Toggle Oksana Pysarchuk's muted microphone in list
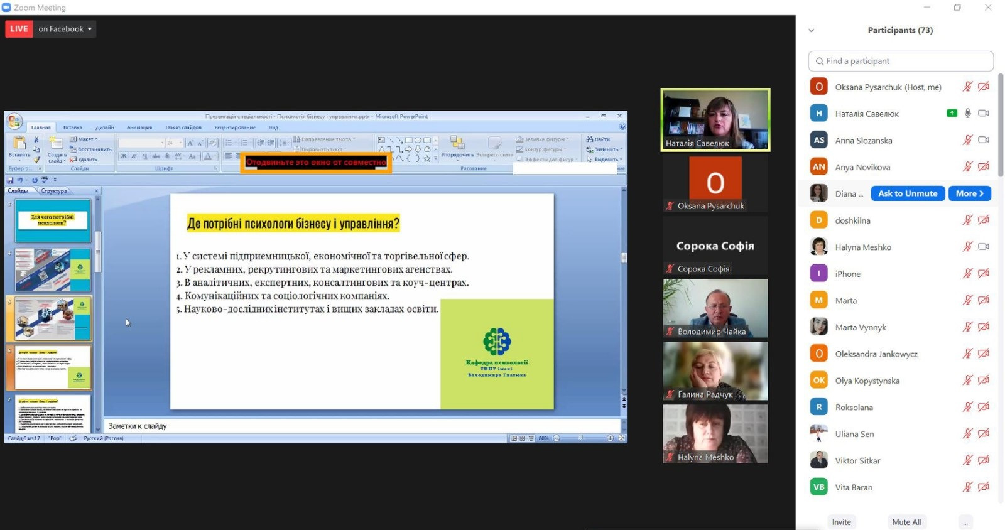The image size is (1005, 530). pyautogui.click(x=967, y=87)
